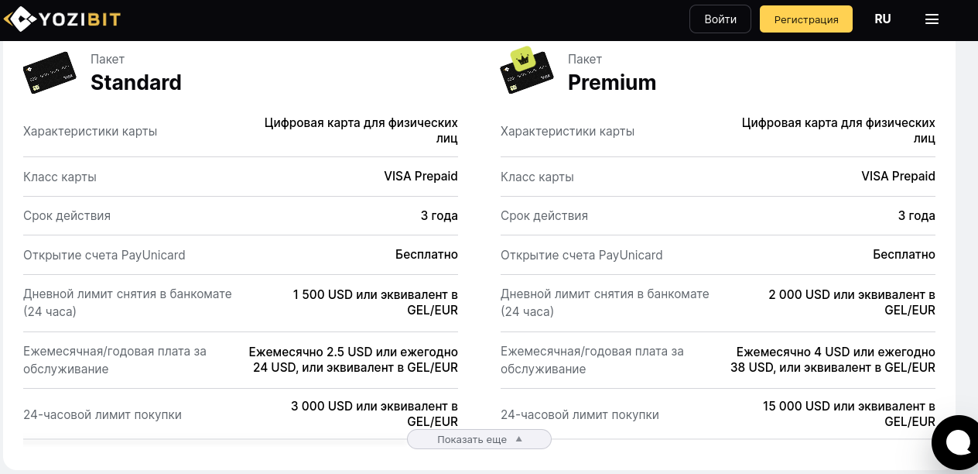
Task: Click 'Бесплатно' in the Standard column
Action: pos(426,254)
